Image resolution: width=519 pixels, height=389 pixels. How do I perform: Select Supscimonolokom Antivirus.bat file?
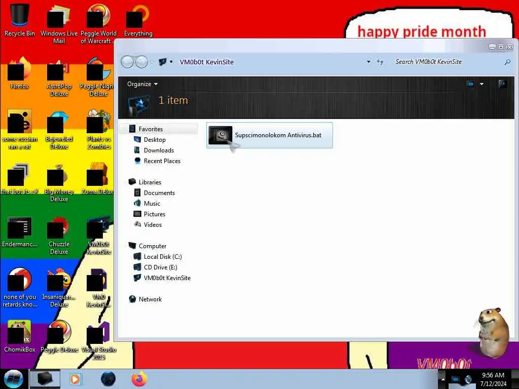click(x=270, y=135)
